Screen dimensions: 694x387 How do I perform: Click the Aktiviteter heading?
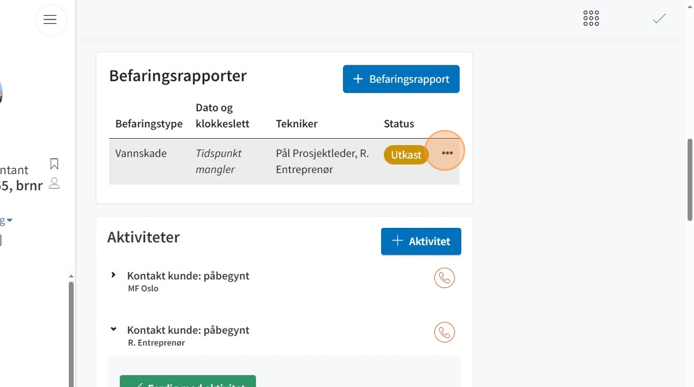(x=143, y=237)
